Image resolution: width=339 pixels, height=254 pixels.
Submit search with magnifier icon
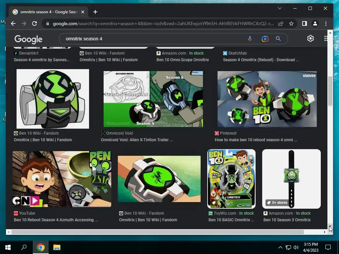278,39
